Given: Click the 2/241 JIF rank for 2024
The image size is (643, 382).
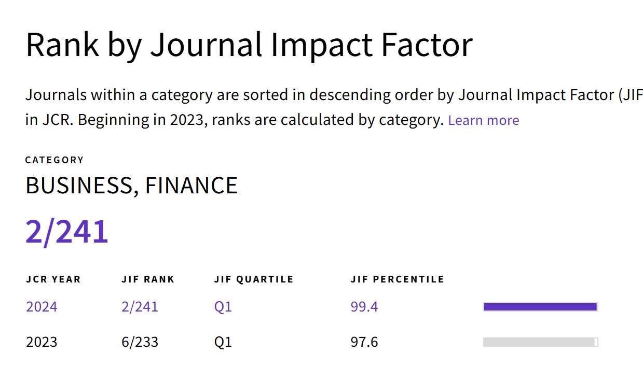Looking at the screenshot, I should pyautogui.click(x=140, y=307).
